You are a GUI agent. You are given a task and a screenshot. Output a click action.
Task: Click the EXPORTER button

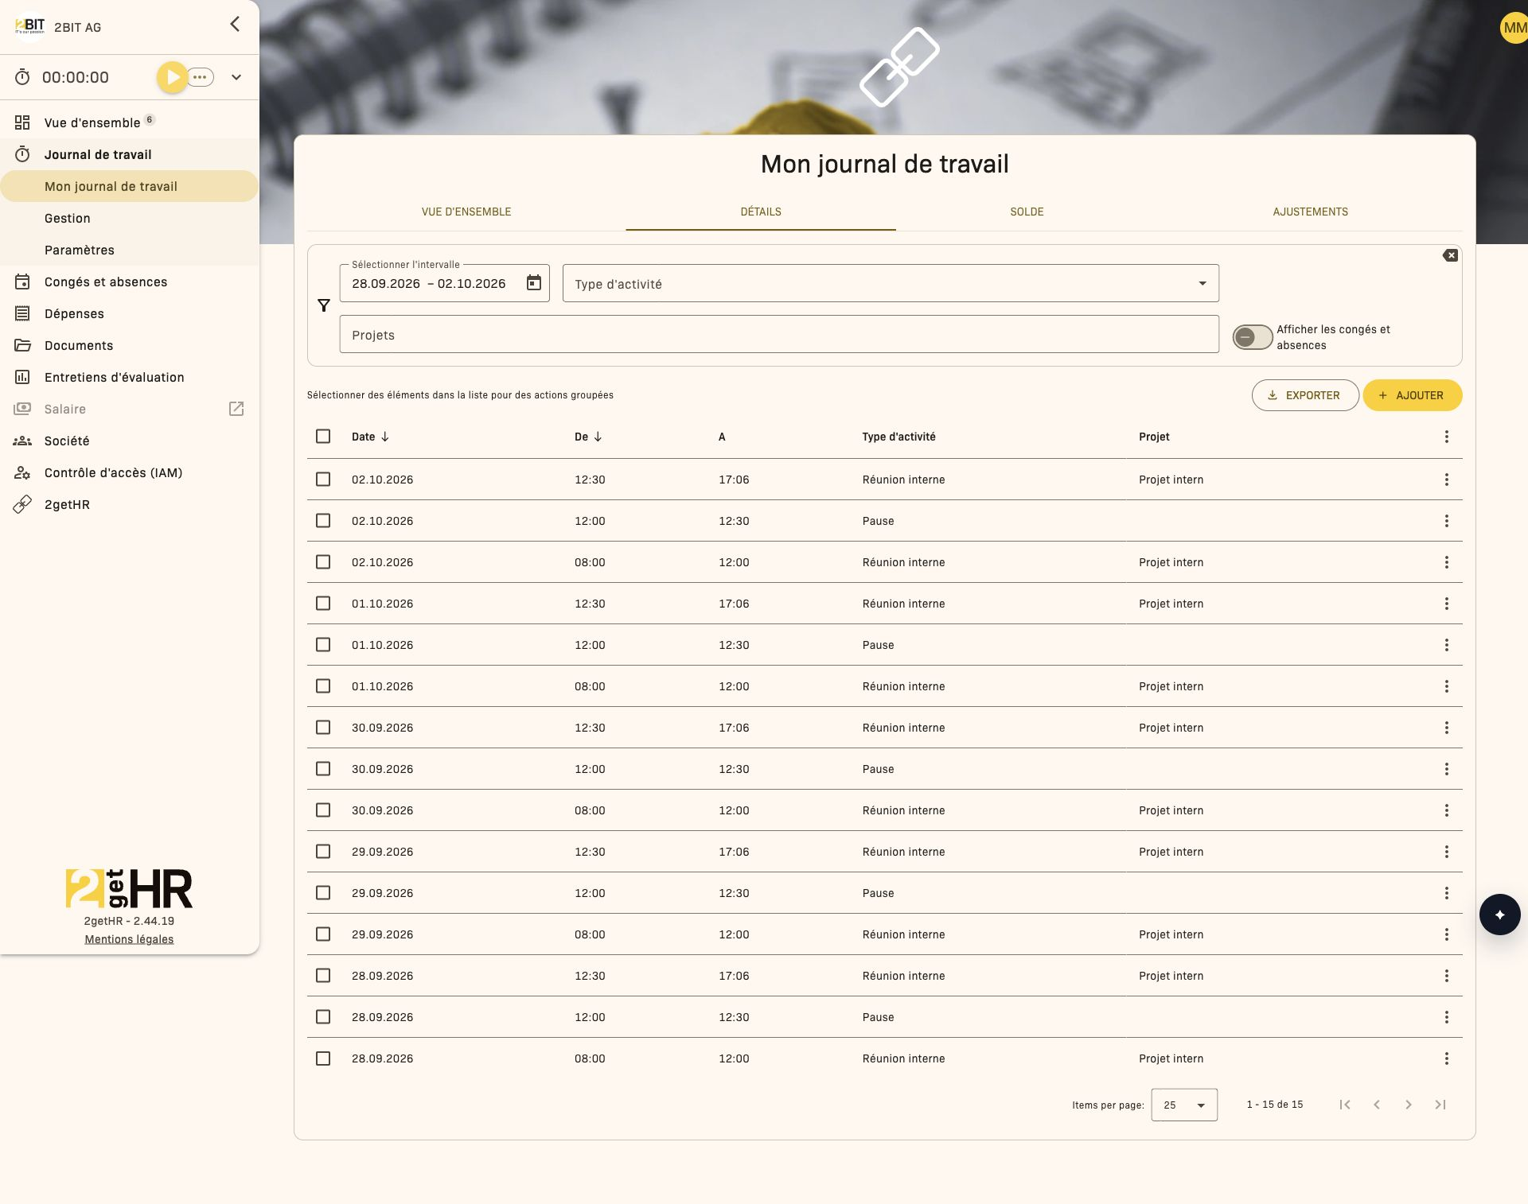click(x=1305, y=395)
